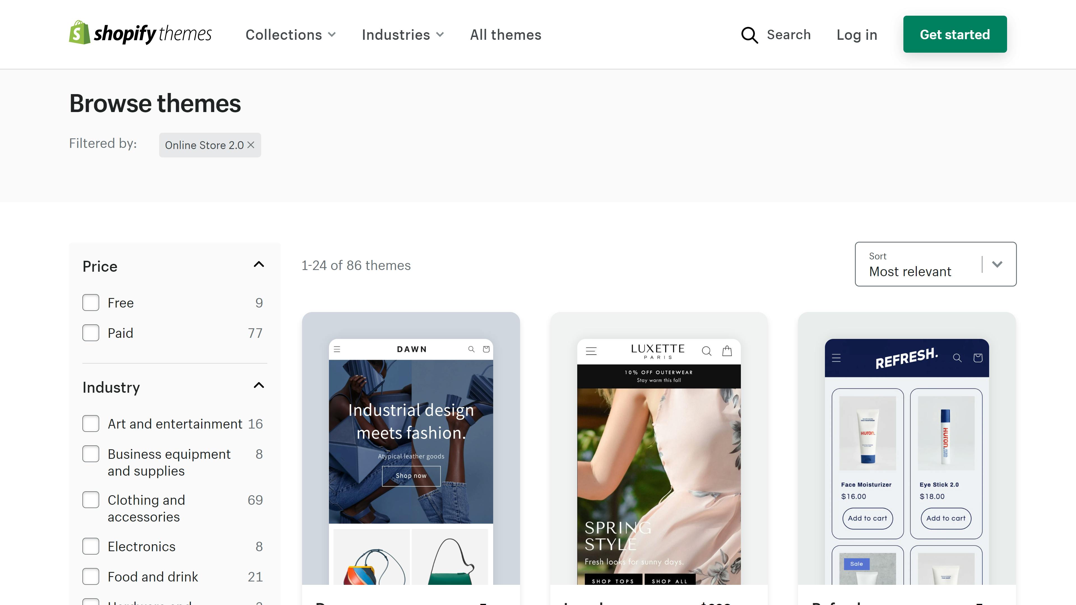The height and width of the screenshot is (605, 1076).
Task: Click the Log in button
Action: pos(857,34)
